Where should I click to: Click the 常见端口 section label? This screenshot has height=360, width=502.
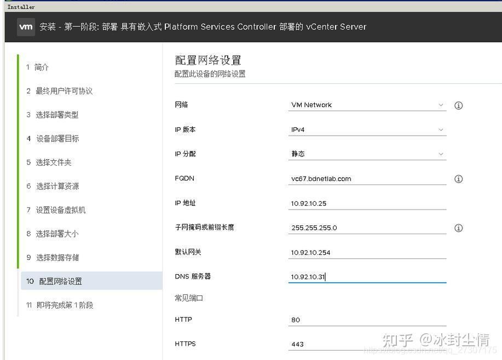click(189, 298)
